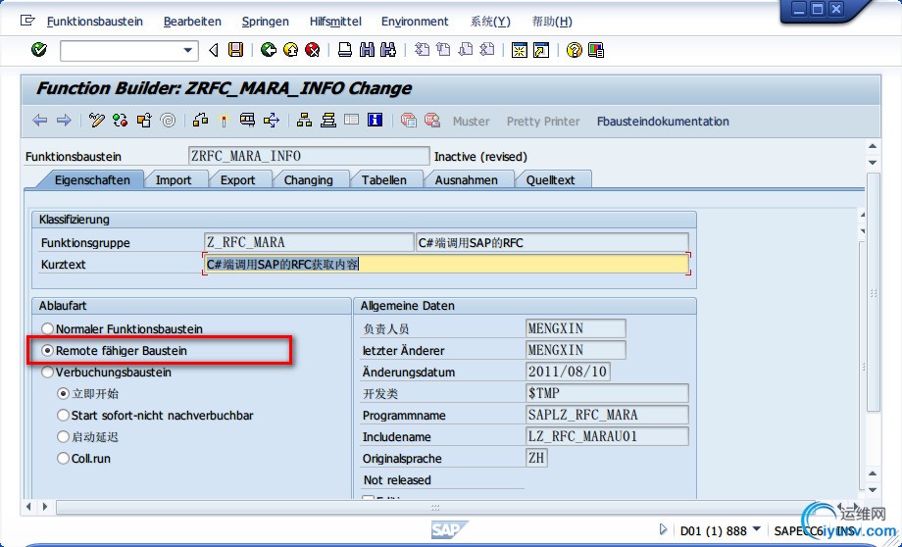The width and height of the screenshot is (902, 547).
Task: Click the green Back arrow icon
Action: (x=269, y=50)
